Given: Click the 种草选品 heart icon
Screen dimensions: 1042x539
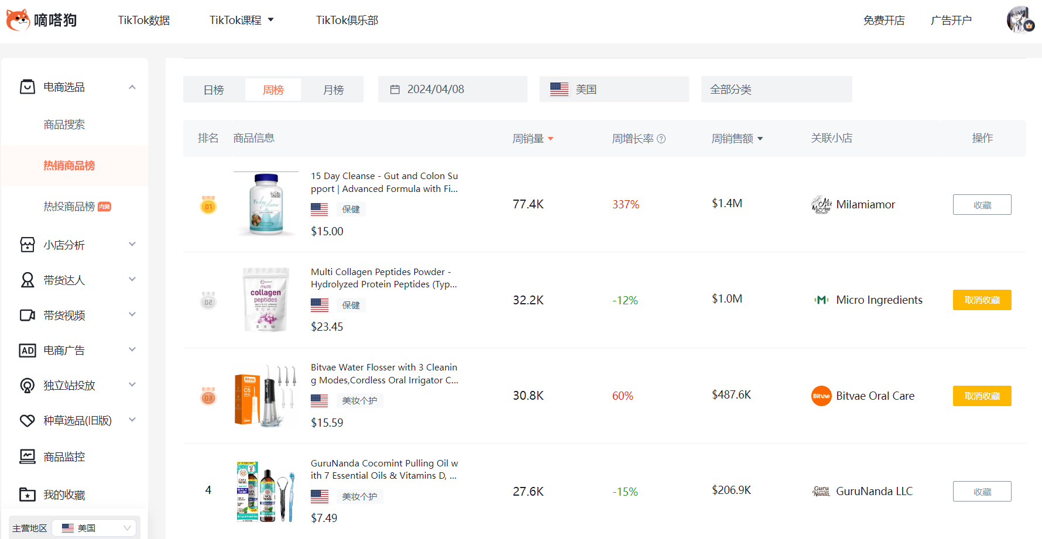Looking at the screenshot, I should pos(28,420).
